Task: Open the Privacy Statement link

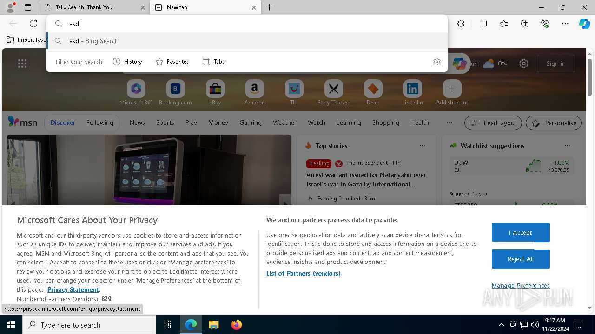Action: click(73, 289)
